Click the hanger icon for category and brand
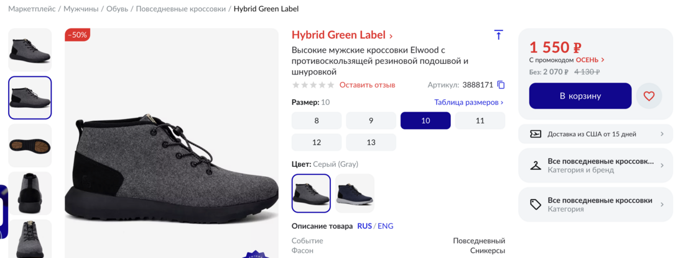Screen dimensions: 678x258 tap(535, 166)
